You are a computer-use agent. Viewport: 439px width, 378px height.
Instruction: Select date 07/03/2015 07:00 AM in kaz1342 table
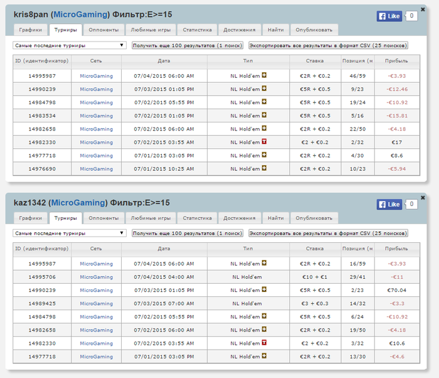(x=164, y=303)
